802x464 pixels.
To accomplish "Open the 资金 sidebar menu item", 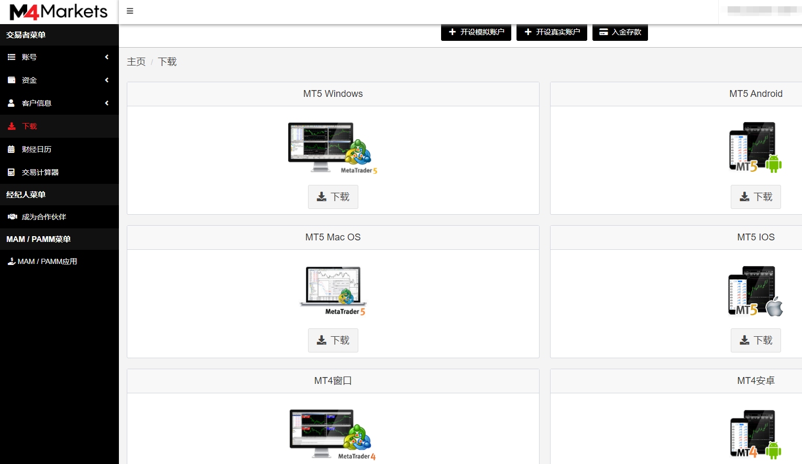I will pos(59,80).
